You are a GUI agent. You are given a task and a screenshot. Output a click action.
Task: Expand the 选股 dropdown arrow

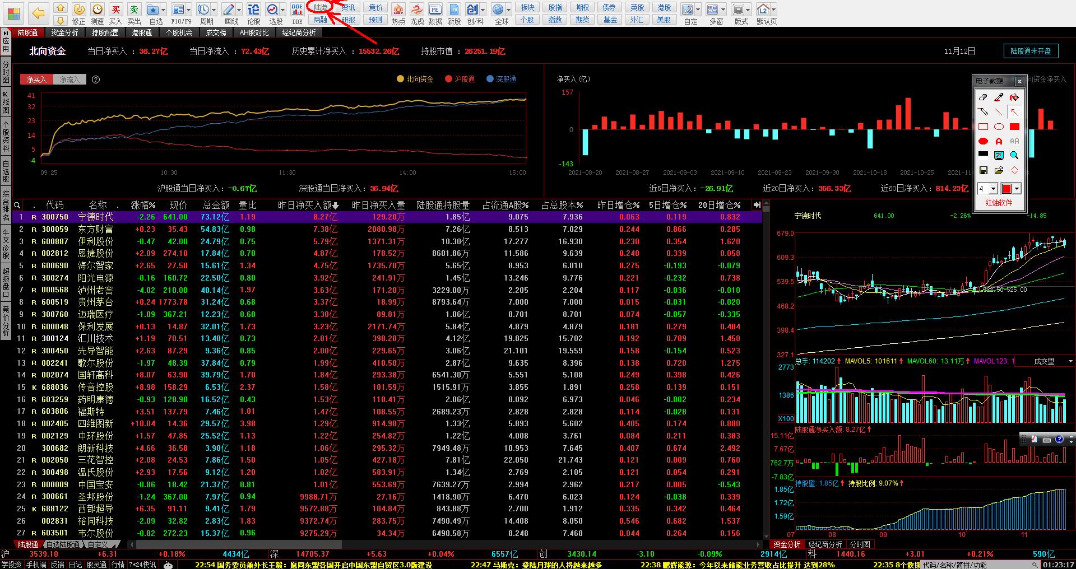point(283,10)
